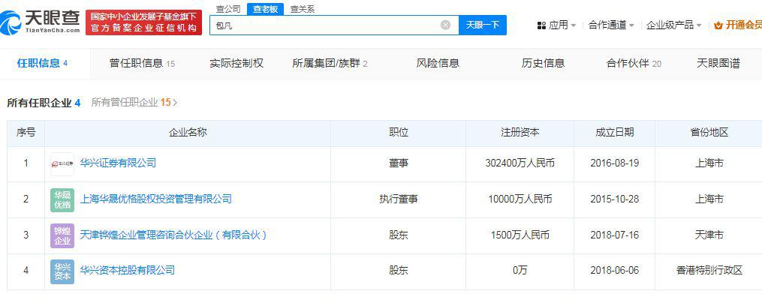Open the 国家中小企业发展子基金 red banner
The height and width of the screenshot is (300, 762).
[144, 22]
